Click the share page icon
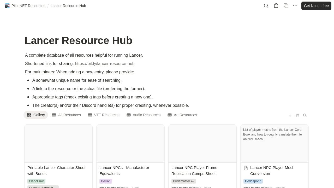This screenshot has height=188, width=334. tap(276, 6)
